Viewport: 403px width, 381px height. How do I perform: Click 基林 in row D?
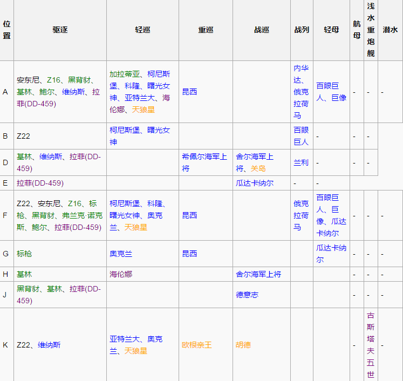click(24, 157)
